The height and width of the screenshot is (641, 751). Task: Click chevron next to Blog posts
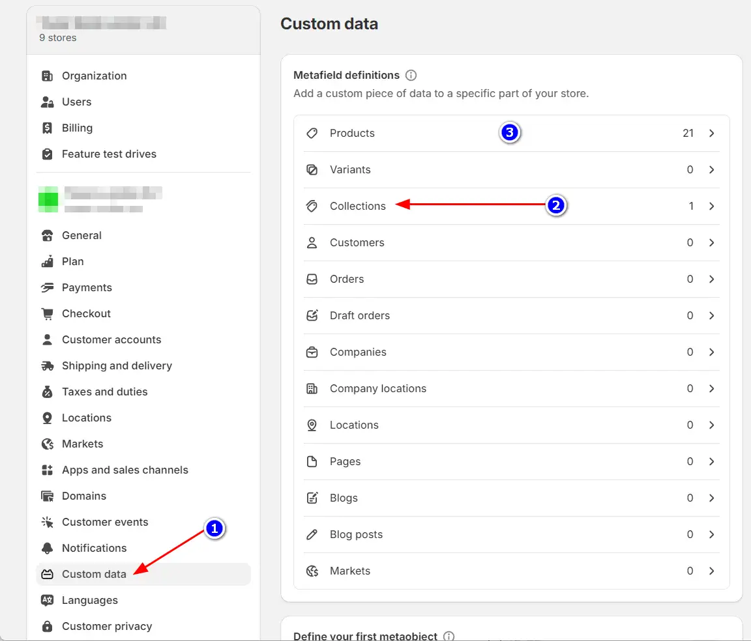712,534
